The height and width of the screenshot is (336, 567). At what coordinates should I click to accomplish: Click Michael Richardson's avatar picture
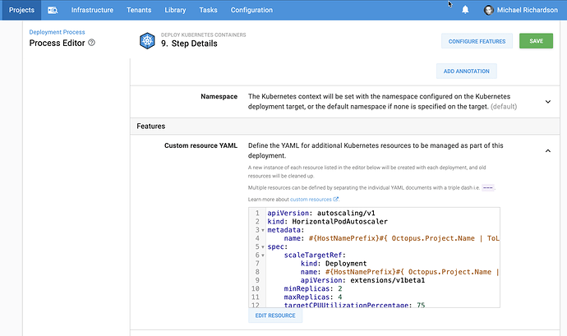[489, 10]
